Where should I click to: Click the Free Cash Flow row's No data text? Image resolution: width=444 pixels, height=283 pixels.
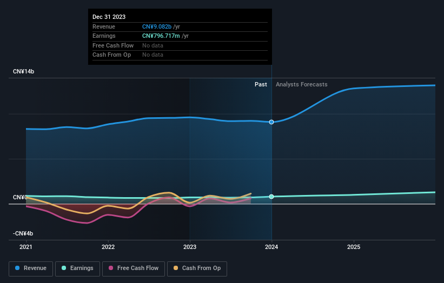pos(153,45)
